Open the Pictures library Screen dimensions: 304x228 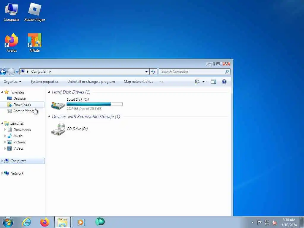tap(19, 142)
